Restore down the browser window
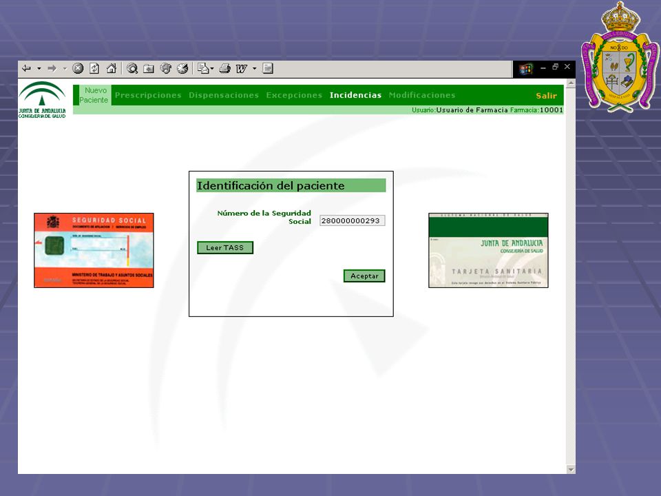The width and height of the screenshot is (661, 496). [x=555, y=67]
